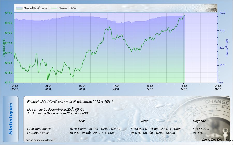
Task: Click the Mini column header
Action: (x=82, y=121)
